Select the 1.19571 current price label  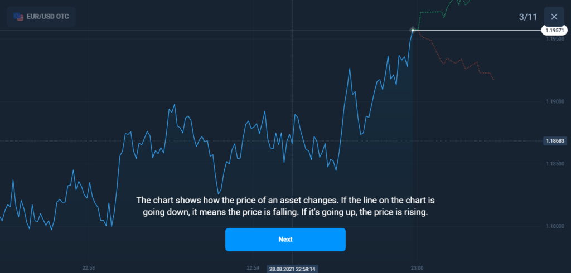pos(555,31)
